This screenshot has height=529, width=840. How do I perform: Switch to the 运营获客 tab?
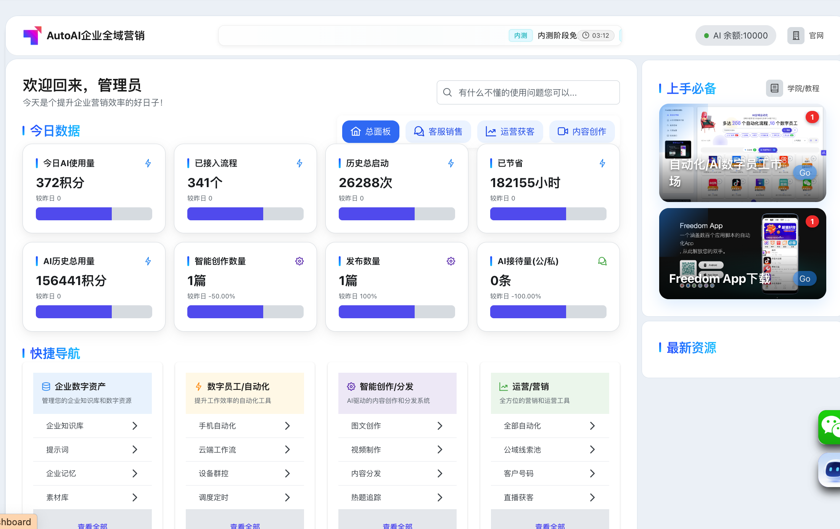click(510, 131)
